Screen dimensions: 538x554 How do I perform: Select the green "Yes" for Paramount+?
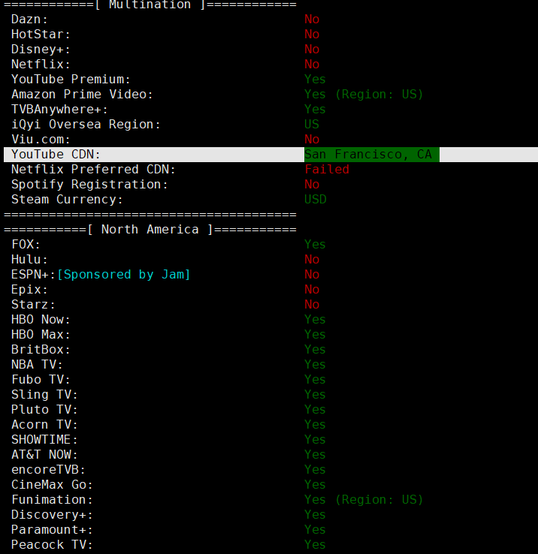click(315, 530)
